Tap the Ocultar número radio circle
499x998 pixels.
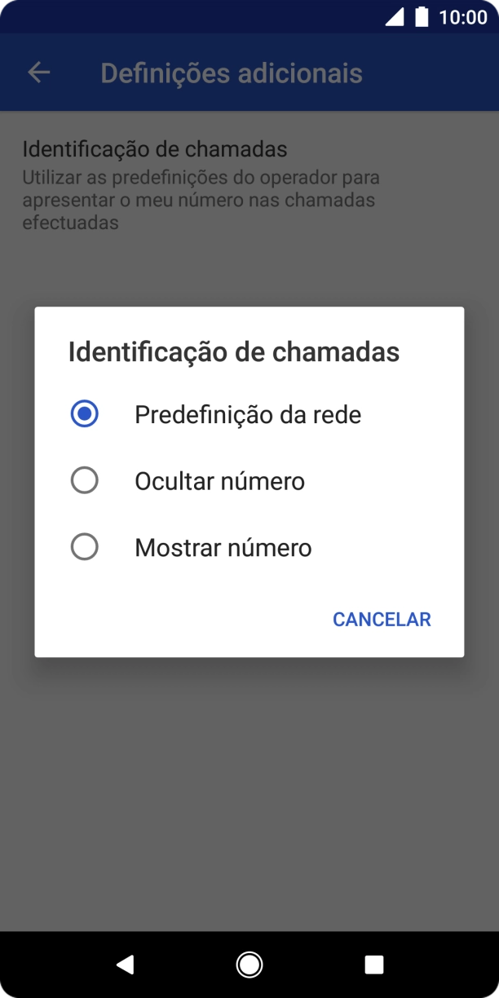(84, 481)
